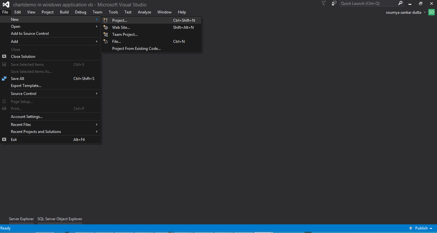Viewport: 437px width, 233px height.
Task: Click the Team Project icon
Action: [106, 34]
